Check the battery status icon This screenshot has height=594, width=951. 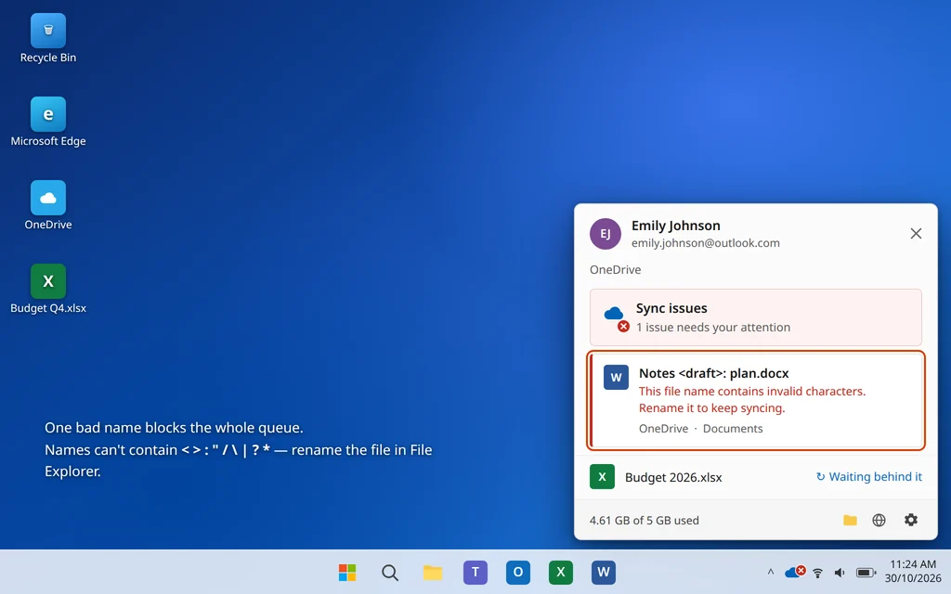866,572
